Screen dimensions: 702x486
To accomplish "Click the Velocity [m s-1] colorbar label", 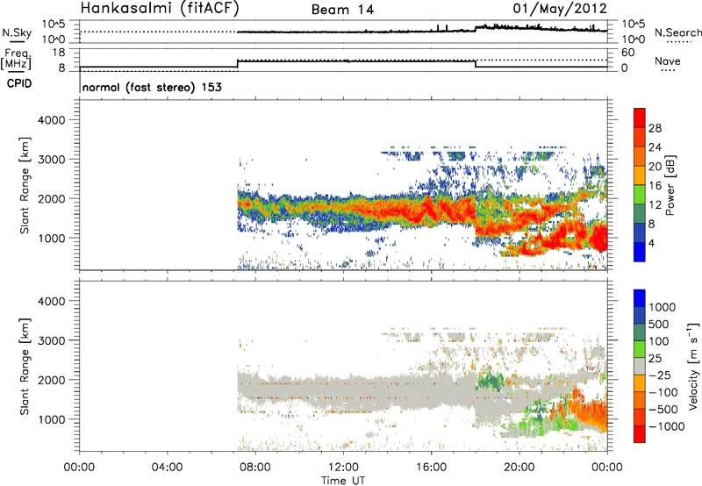I will pyautogui.click(x=693, y=366).
